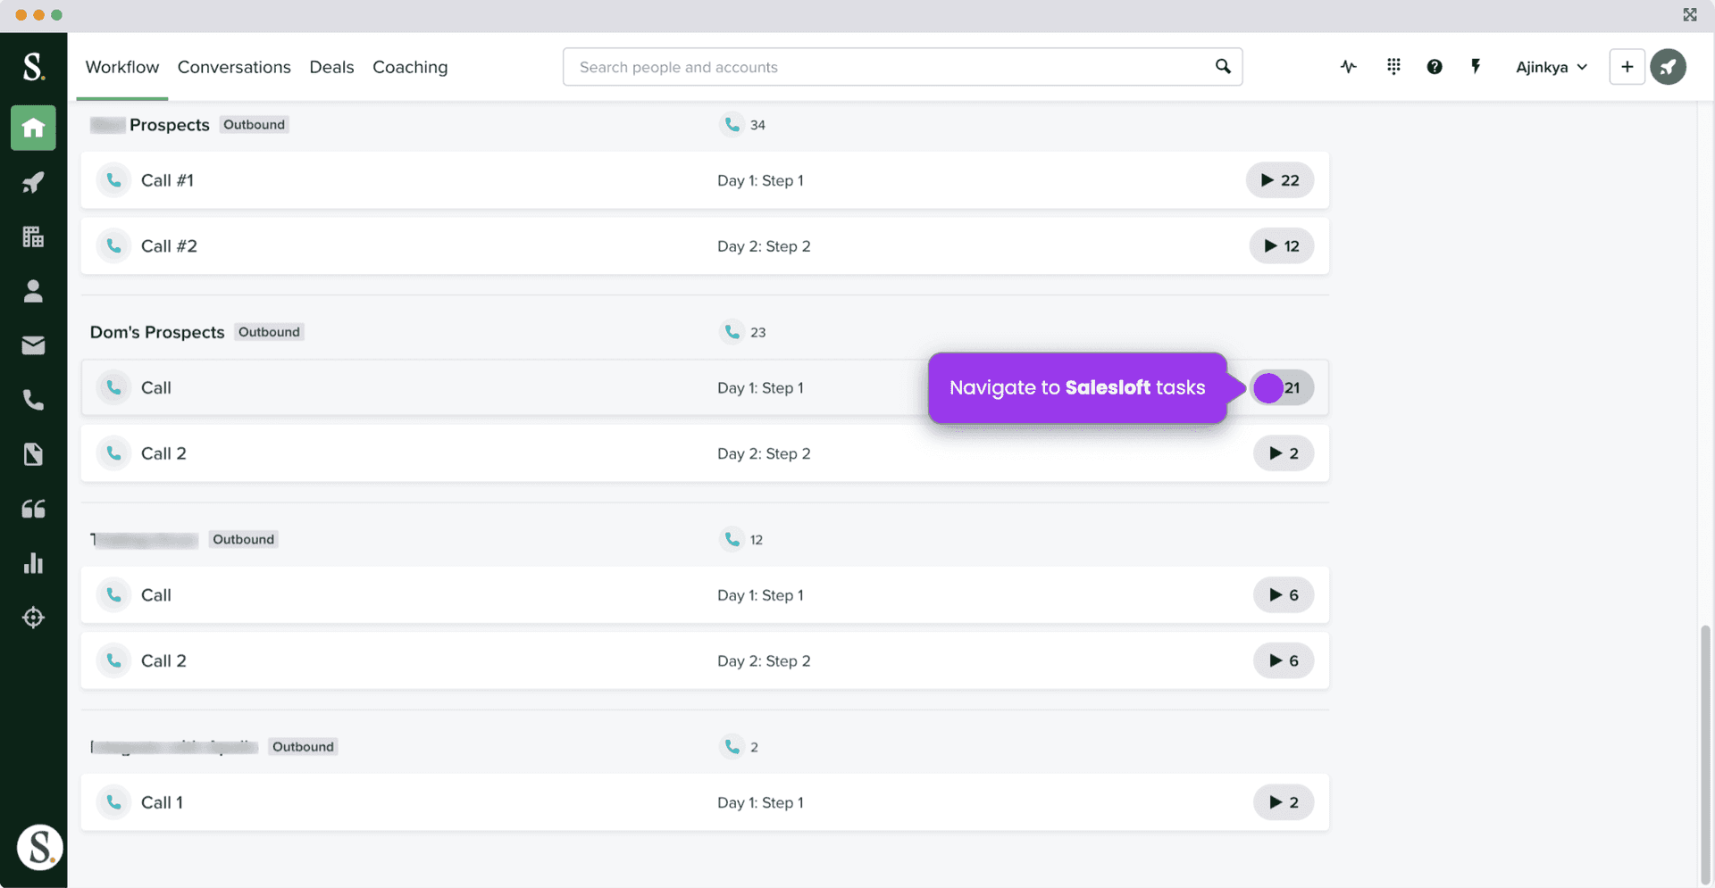Run the 22 tasks for Call #1
Viewport: 1715px width, 888px height.
[x=1279, y=180]
